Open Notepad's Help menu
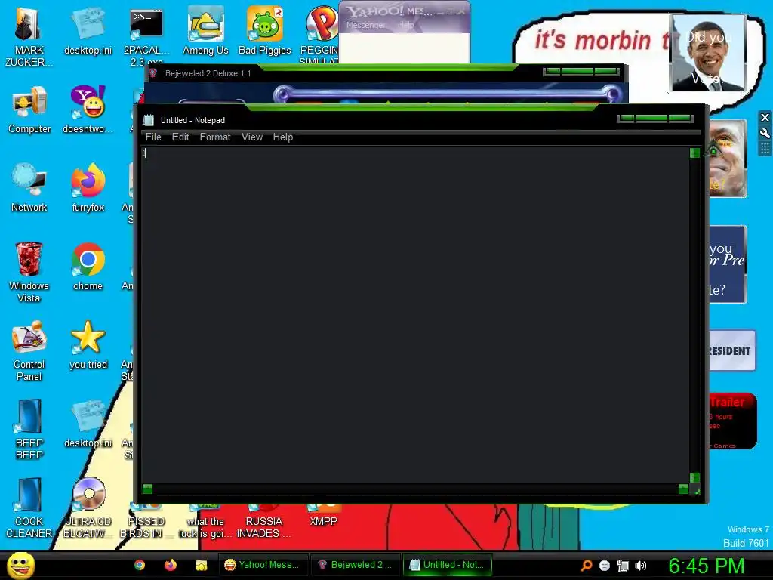Screen dimensions: 773x580 (283, 137)
